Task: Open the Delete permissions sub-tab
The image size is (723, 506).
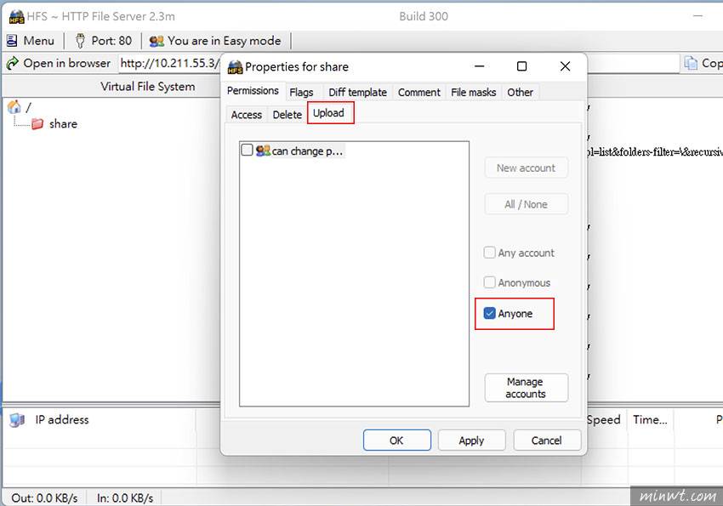Action: (x=287, y=115)
